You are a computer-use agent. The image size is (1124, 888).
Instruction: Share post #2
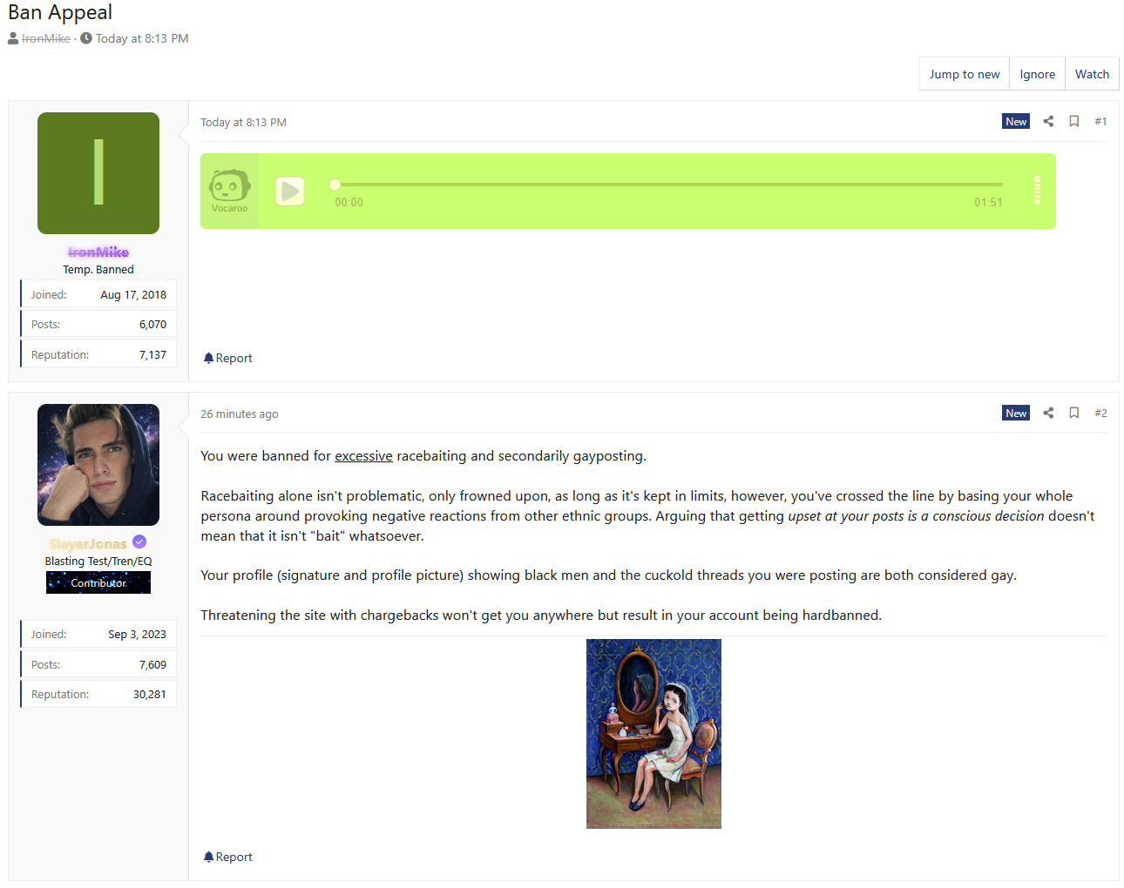[1048, 413]
